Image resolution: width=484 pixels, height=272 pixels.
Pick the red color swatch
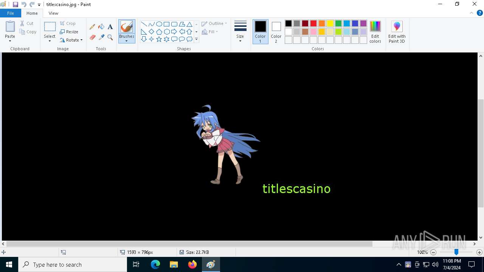click(313, 23)
